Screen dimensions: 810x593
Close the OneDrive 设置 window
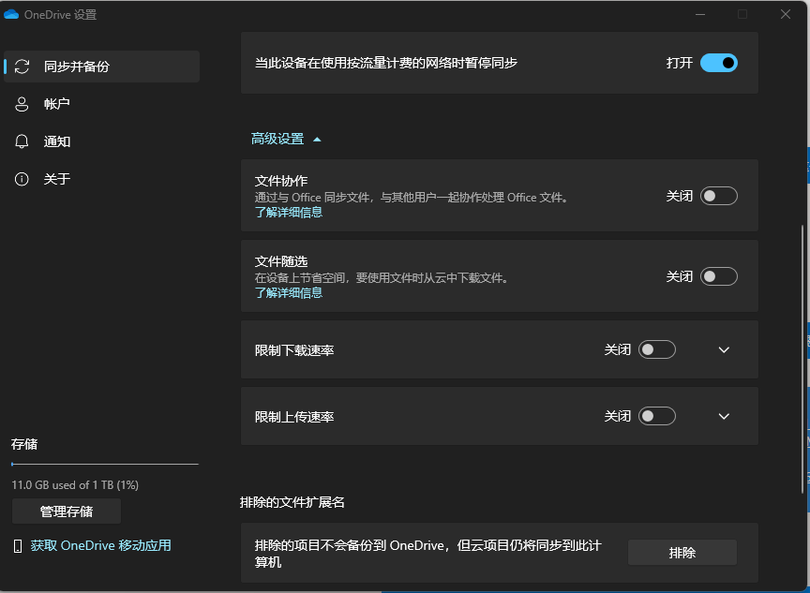pyautogui.click(x=786, y=14)
